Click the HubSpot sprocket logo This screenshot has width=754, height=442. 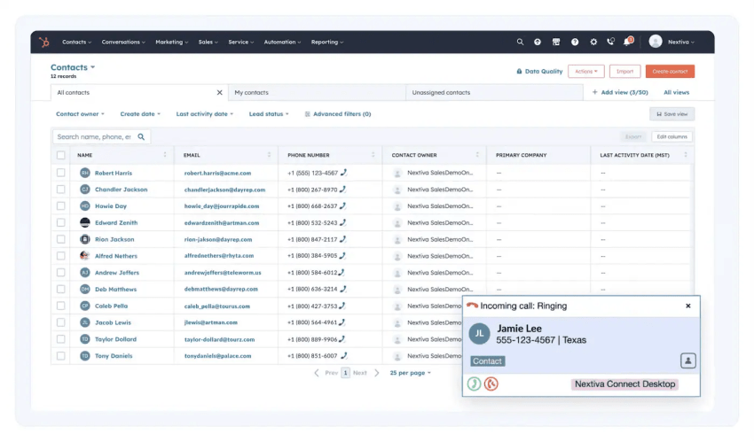(44, 43)
